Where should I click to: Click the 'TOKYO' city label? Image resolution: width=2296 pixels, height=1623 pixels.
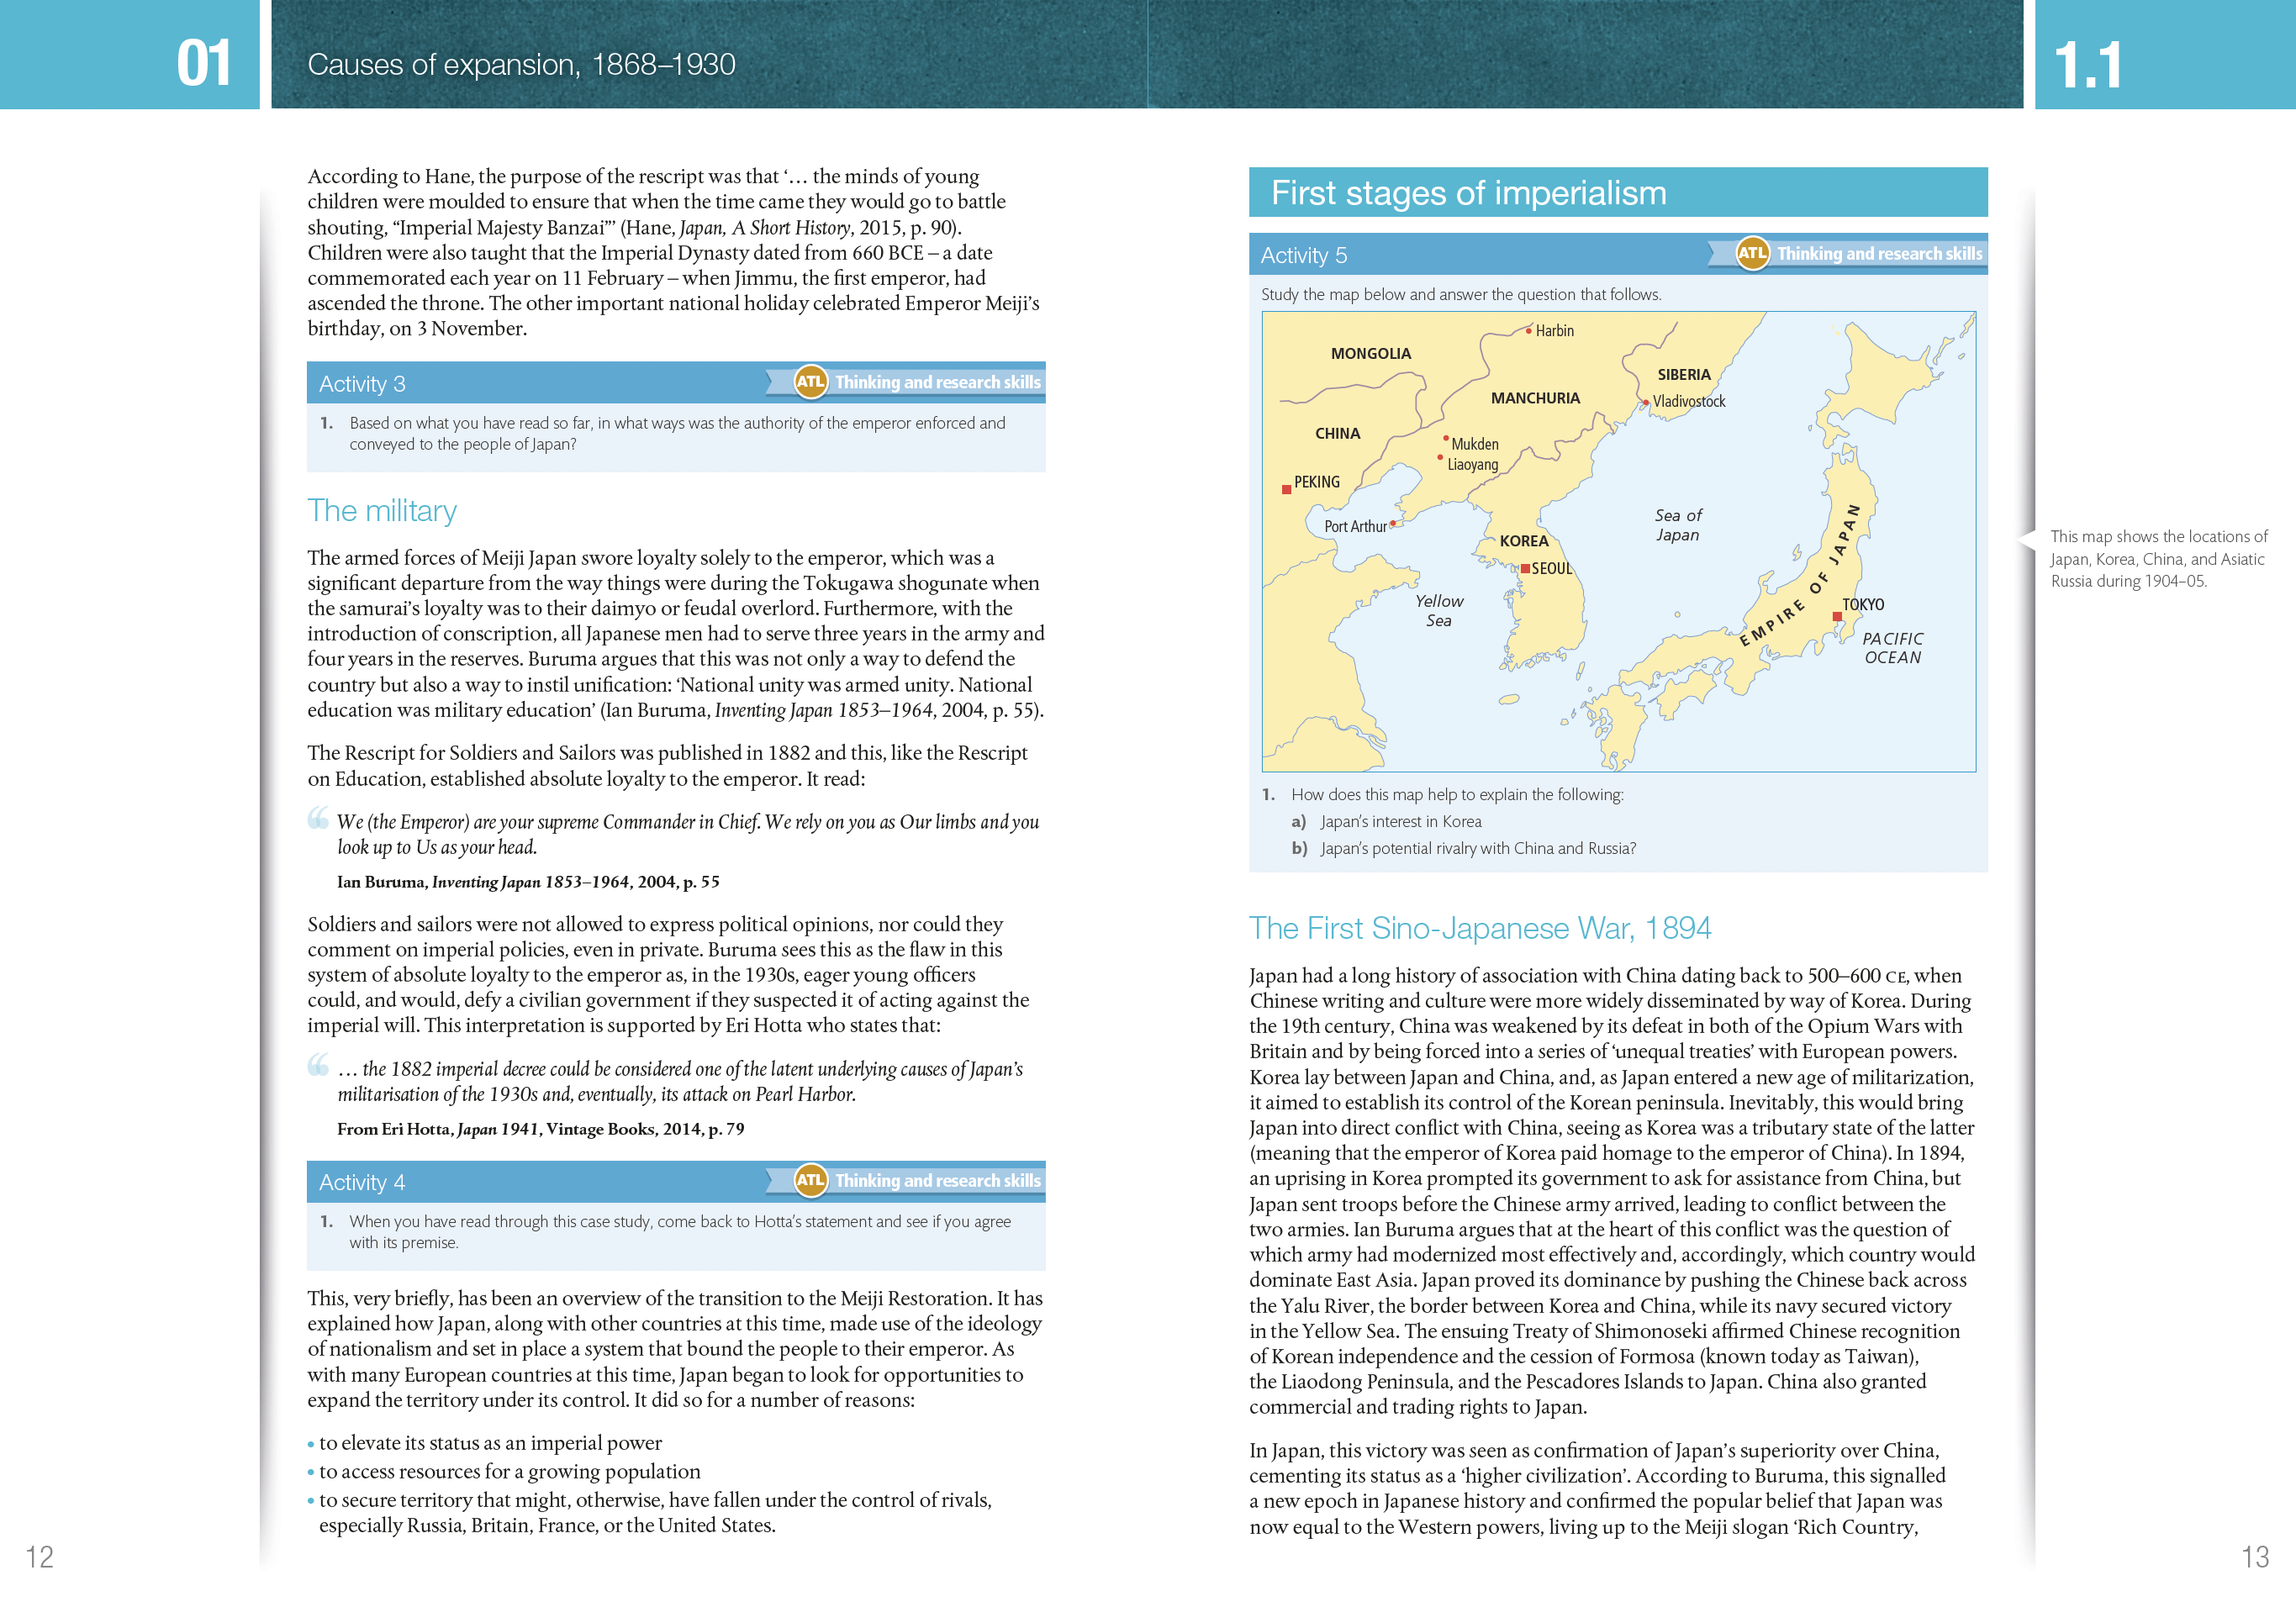click(1863, 605)
